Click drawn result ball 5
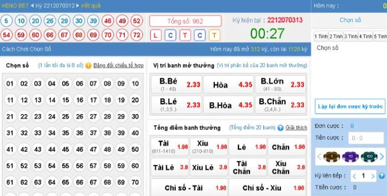Viewport: 387px width, 196px height. pos(7,21)
